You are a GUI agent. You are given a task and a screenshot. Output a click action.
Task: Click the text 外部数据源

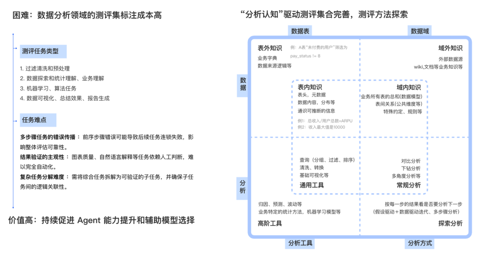pyautogui.click(x=451, y=59)
